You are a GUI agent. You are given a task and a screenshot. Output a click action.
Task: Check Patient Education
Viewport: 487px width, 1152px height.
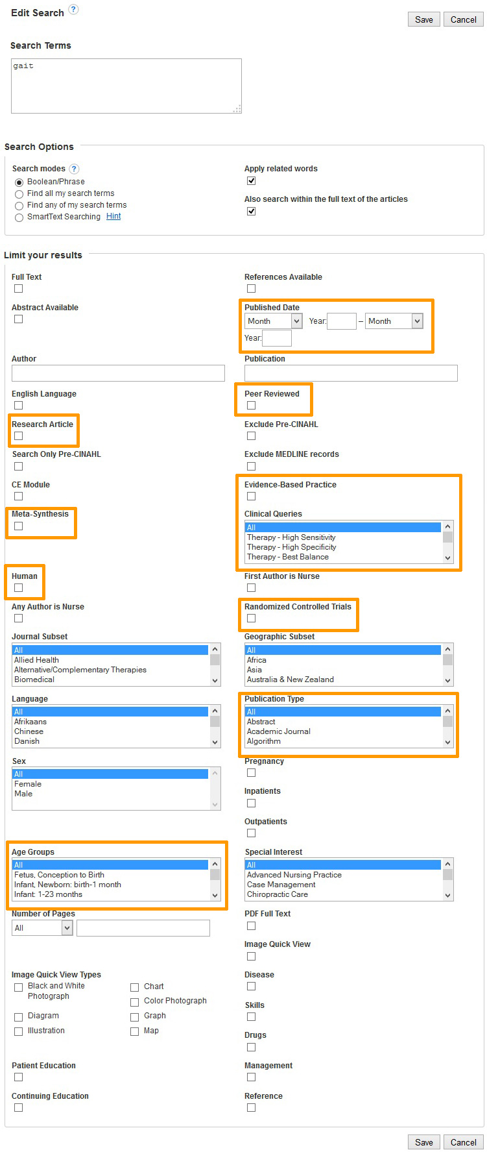pos(18,1077)
